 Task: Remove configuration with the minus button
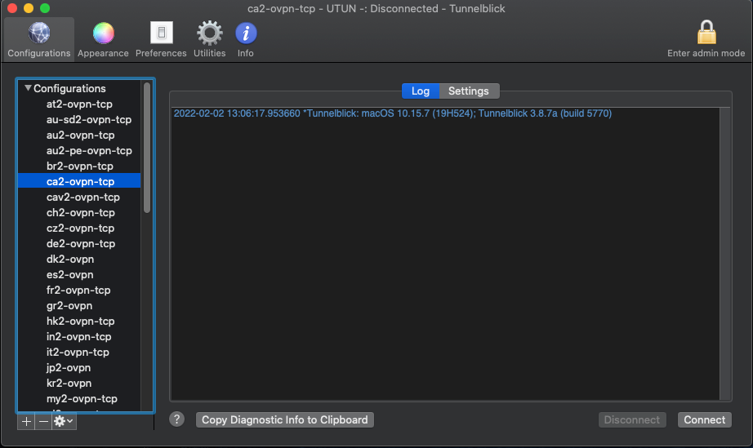pos(43,421)
